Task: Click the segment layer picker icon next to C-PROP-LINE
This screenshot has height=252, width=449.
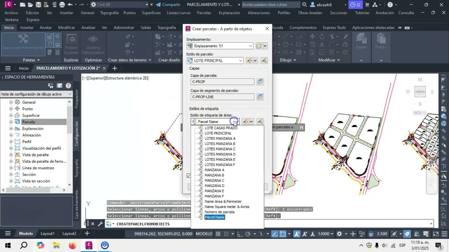Action: [260, 97]
